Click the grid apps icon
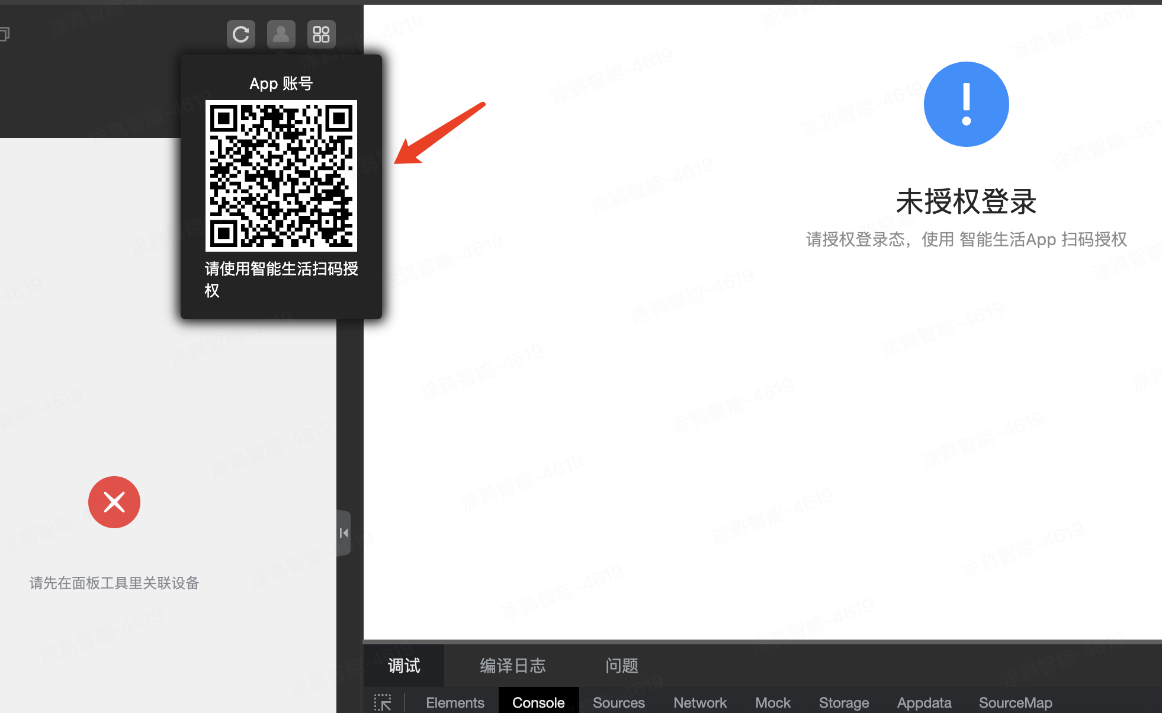This screenshot has width=1162, height=713. [321, 34]
